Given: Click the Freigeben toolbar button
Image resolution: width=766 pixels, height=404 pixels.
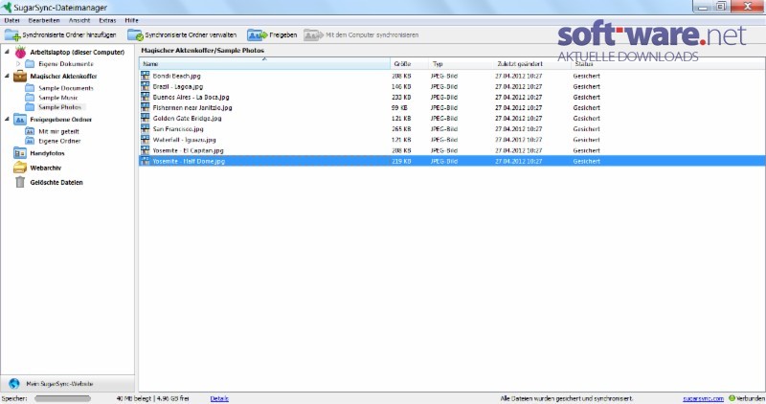Looking at the screenshot, I should tap(272, 35).
